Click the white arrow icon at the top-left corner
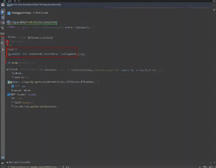 tap(3, 5)
